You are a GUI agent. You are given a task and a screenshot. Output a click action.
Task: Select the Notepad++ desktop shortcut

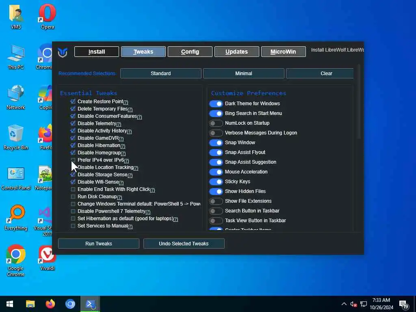(x=44, y=178)
